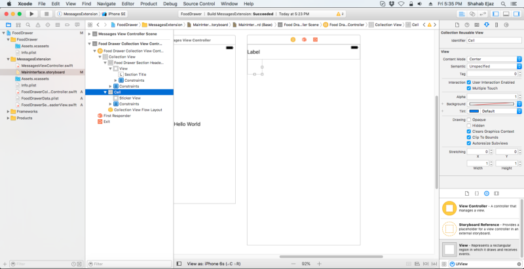Select MessagesExtension scheme in toolbar
Viewport: 524px width, 269px height.
pos(77,14)
